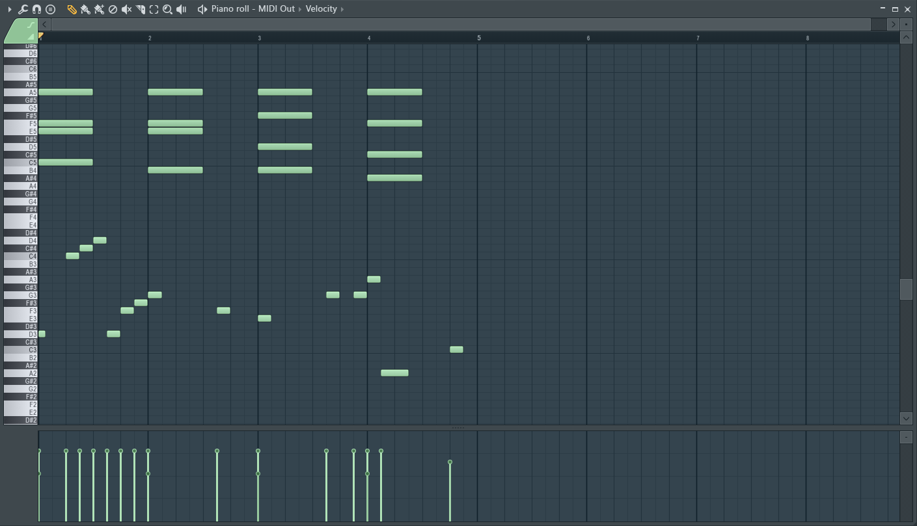917x526 pixels.
Task: Open the Tools wrench menu
Action: pos(23,9)
